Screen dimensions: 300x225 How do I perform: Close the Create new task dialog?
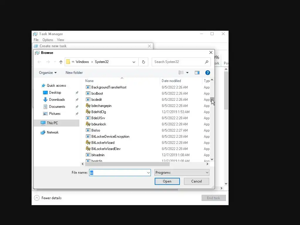click(149, 46)
